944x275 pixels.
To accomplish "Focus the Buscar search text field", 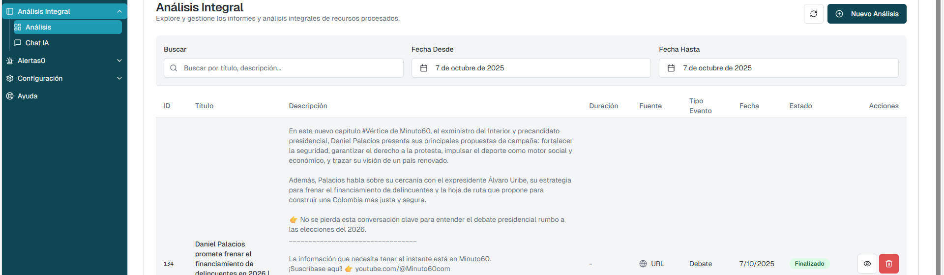I will 290,68.
